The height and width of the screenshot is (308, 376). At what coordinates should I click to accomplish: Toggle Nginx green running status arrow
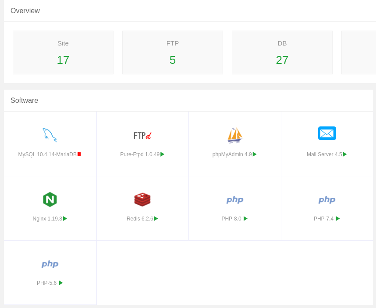click(65, 219)
